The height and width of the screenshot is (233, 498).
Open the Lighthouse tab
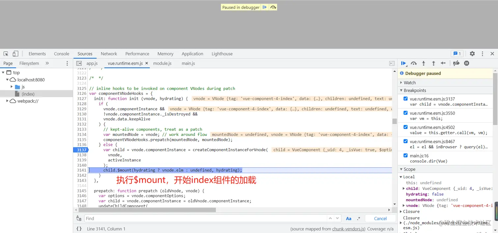pos(222,54)
